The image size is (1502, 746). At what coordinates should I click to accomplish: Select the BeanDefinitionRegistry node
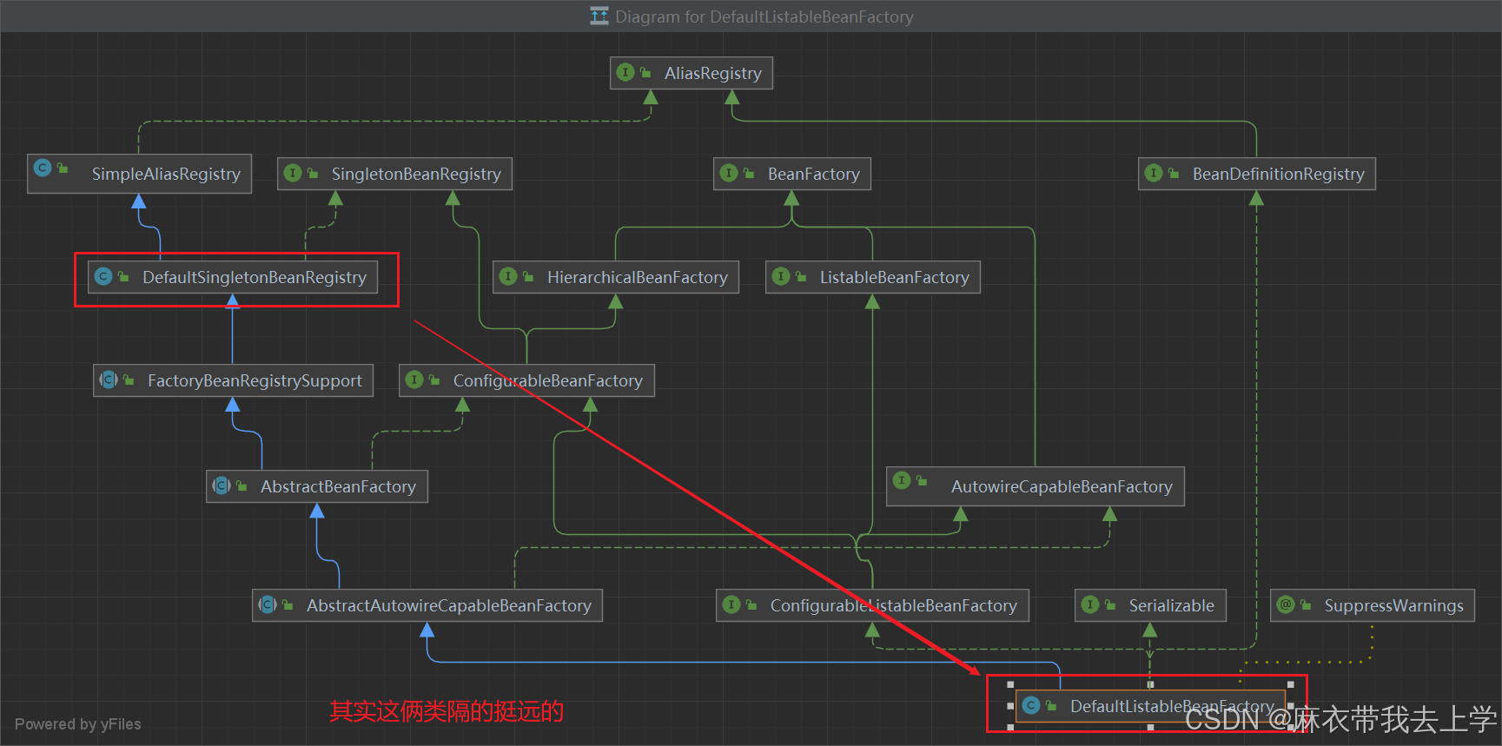point(1257,174)
